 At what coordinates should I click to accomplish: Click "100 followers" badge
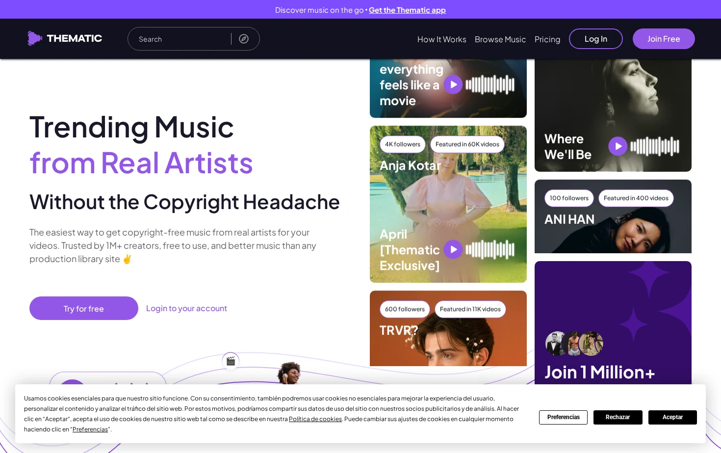point(569,198)
